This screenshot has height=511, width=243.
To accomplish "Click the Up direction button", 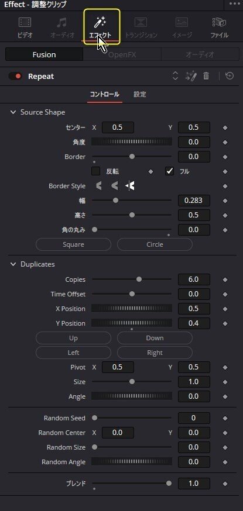I will tap(73, 338).
